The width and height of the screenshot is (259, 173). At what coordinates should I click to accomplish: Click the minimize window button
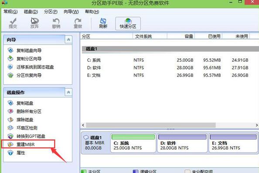(x=231, y=2)
